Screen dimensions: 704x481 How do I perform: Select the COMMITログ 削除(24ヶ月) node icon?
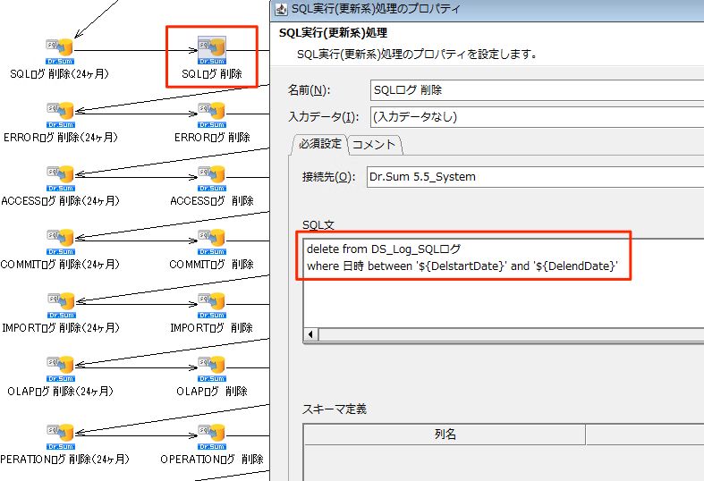coord(60,242)
